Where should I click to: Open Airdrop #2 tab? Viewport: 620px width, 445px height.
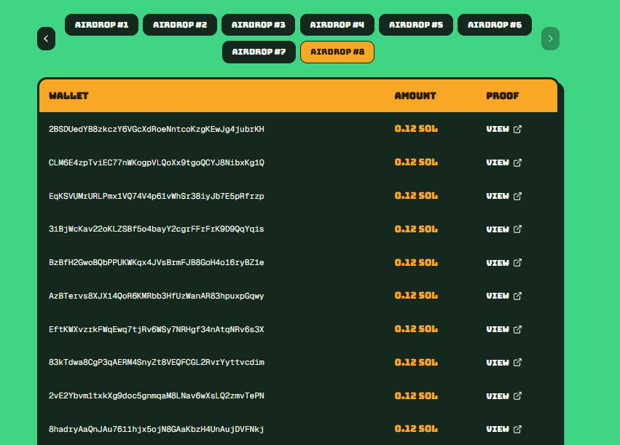point(180,25)
